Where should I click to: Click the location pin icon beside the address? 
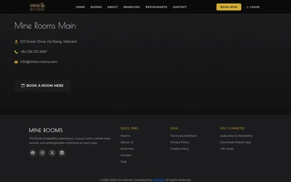(x=16, y=42)
